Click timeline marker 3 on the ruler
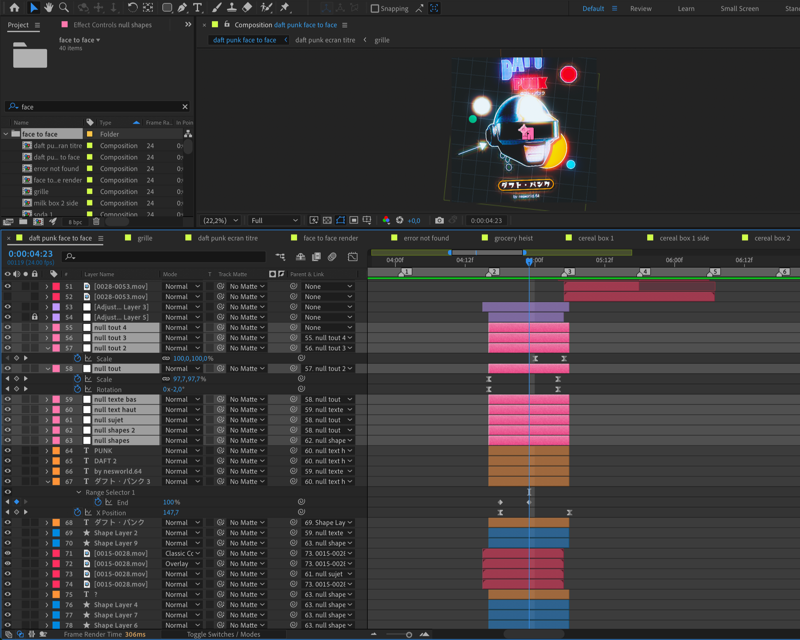Image resolution: width=800 pixels, height=640 pixels. pyautogui.click(x=568, y=272)
